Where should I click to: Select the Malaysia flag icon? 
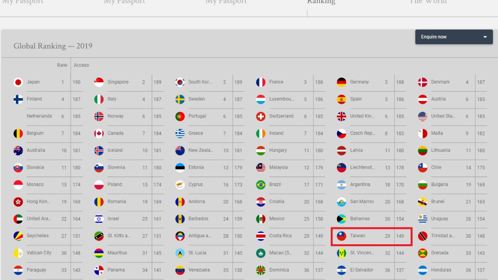pyautogui.click(x=261, y=167)
